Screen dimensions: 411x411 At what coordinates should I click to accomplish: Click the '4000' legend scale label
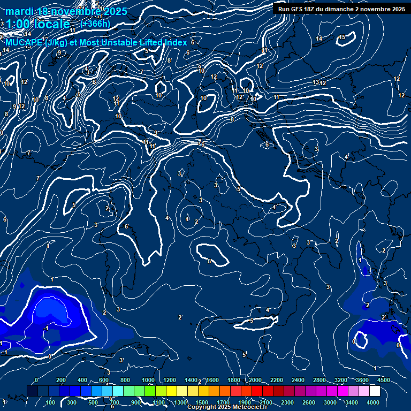(373, 402)
